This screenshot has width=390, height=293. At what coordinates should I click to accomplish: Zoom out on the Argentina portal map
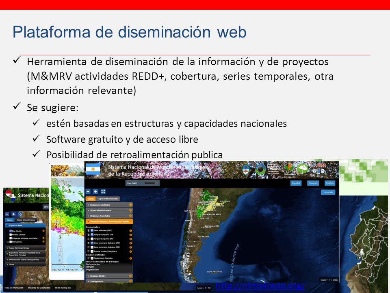[88, 191]
